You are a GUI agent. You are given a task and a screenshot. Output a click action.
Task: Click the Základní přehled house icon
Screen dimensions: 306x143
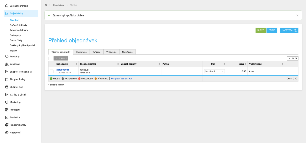(x=7, y=6)
